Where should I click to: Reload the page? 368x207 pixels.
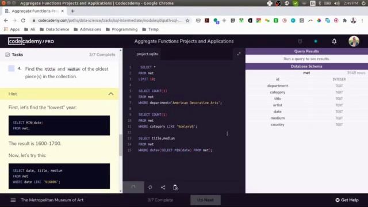23,21
